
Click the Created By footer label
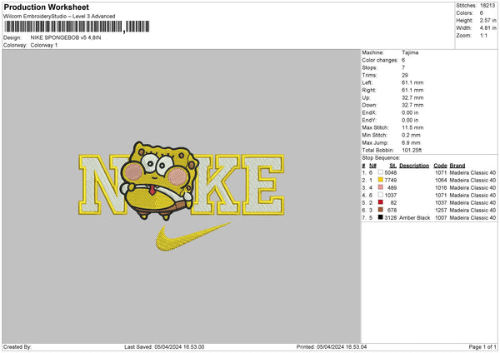point(17,347)
